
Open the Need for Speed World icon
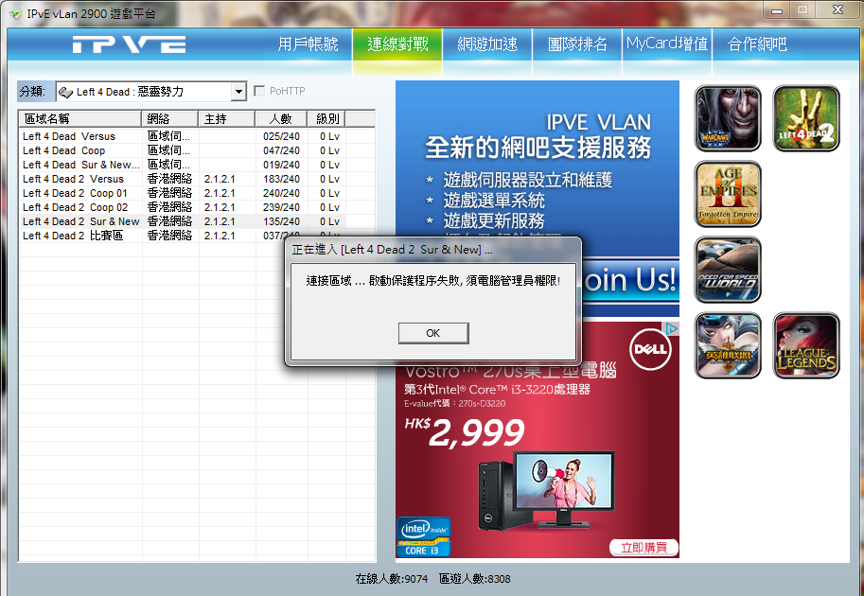coord(728,270)
